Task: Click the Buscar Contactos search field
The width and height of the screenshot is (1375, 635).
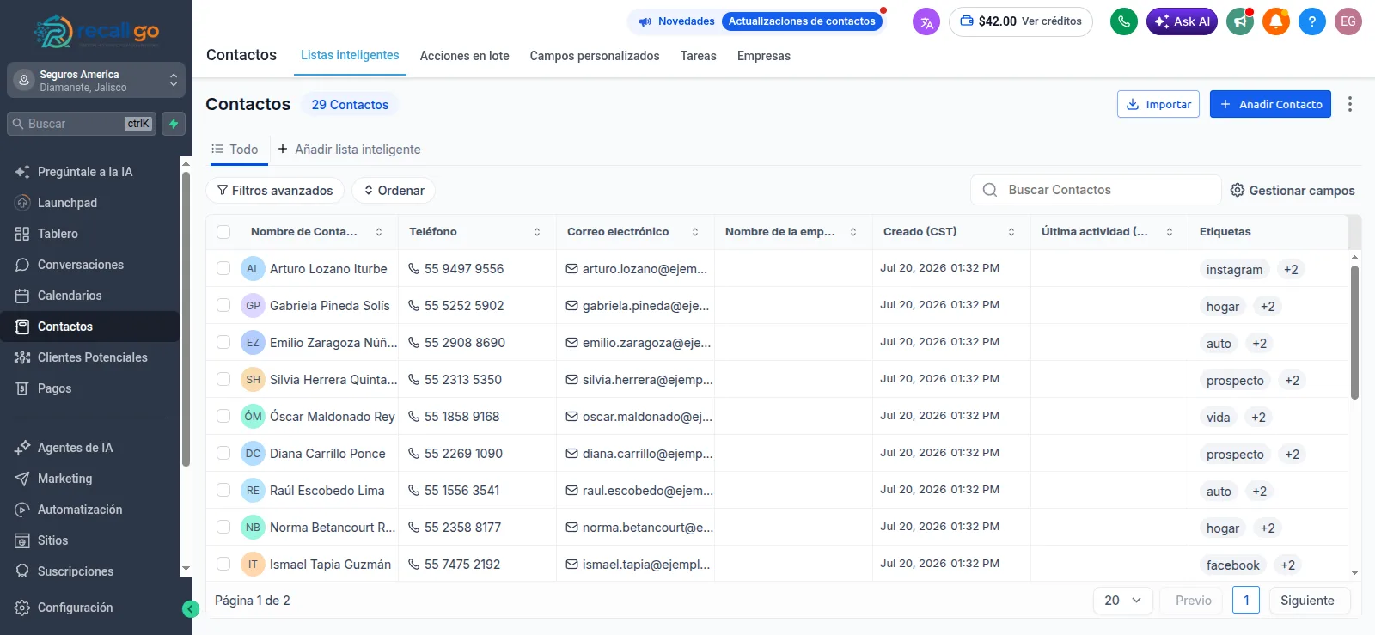Action: coord(1096,190)
